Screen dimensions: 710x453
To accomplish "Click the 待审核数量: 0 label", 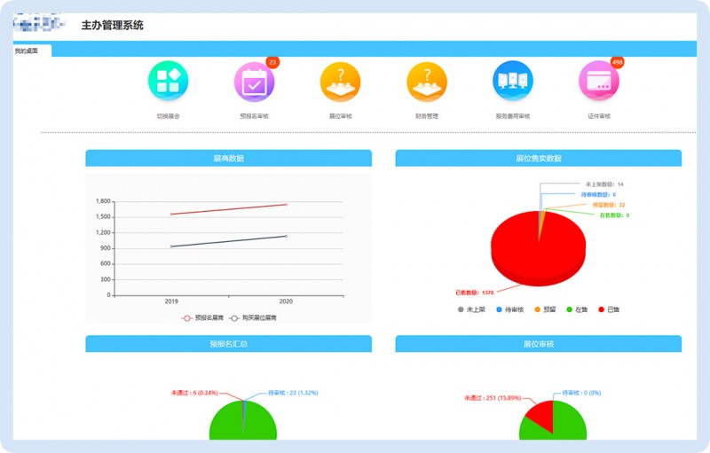I will point(598,195).
